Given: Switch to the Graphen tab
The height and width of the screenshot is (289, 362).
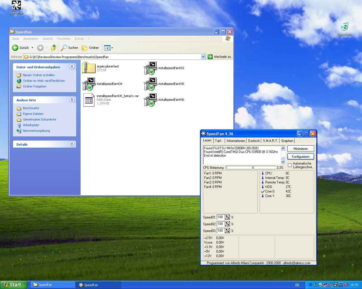Looking at the screenshot, I should [287, 141].
